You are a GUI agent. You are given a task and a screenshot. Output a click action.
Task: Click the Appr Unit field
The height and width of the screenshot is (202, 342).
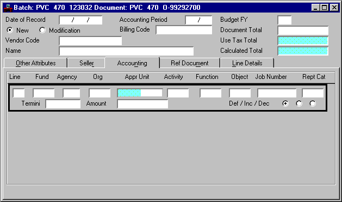(x=140, y=93)
